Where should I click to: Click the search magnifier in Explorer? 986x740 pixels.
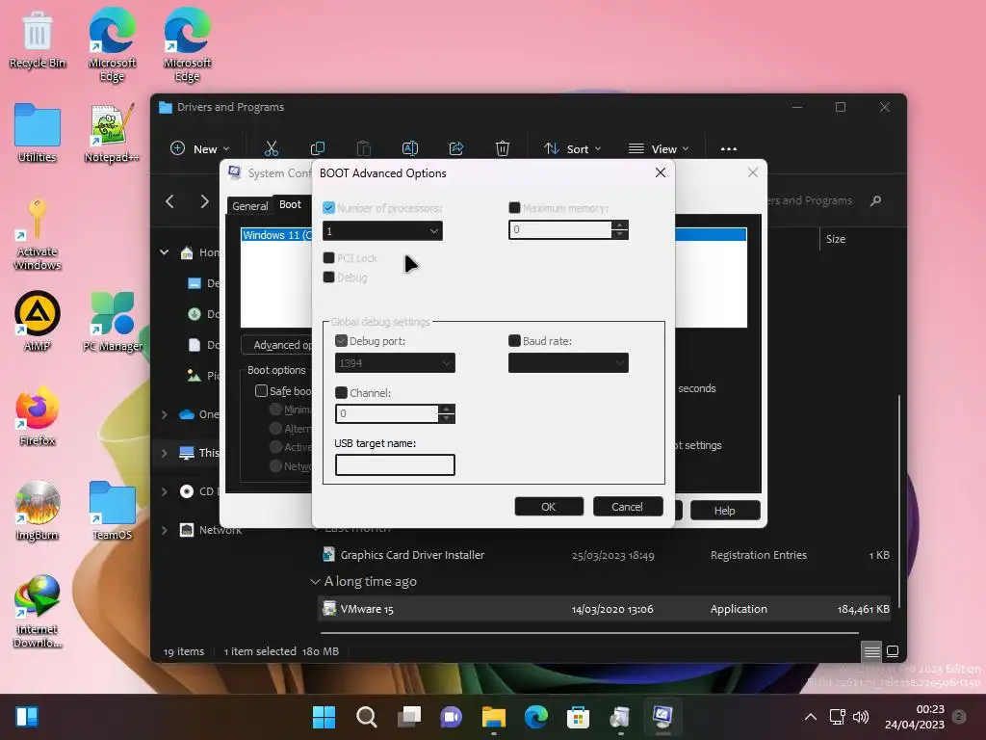tap(875, 200)
